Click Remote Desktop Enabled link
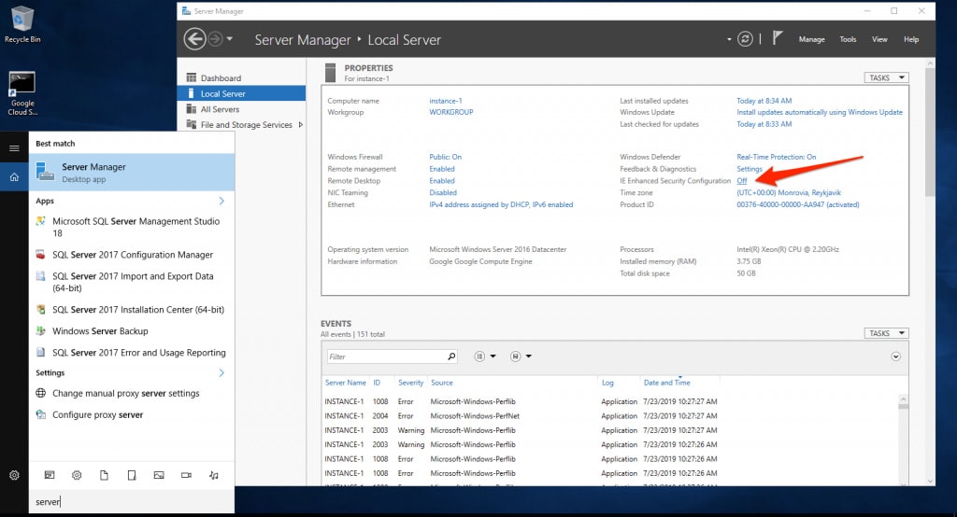The height and width of the screenshot is (517, 957). coord(442,181)
